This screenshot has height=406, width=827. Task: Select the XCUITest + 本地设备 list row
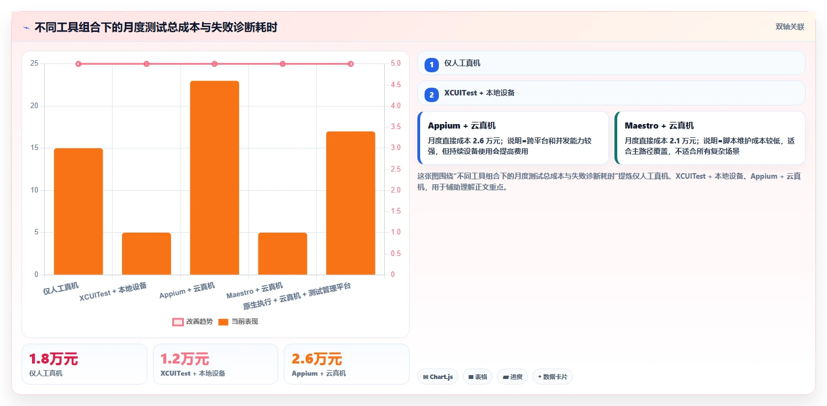tap(611, 93)
